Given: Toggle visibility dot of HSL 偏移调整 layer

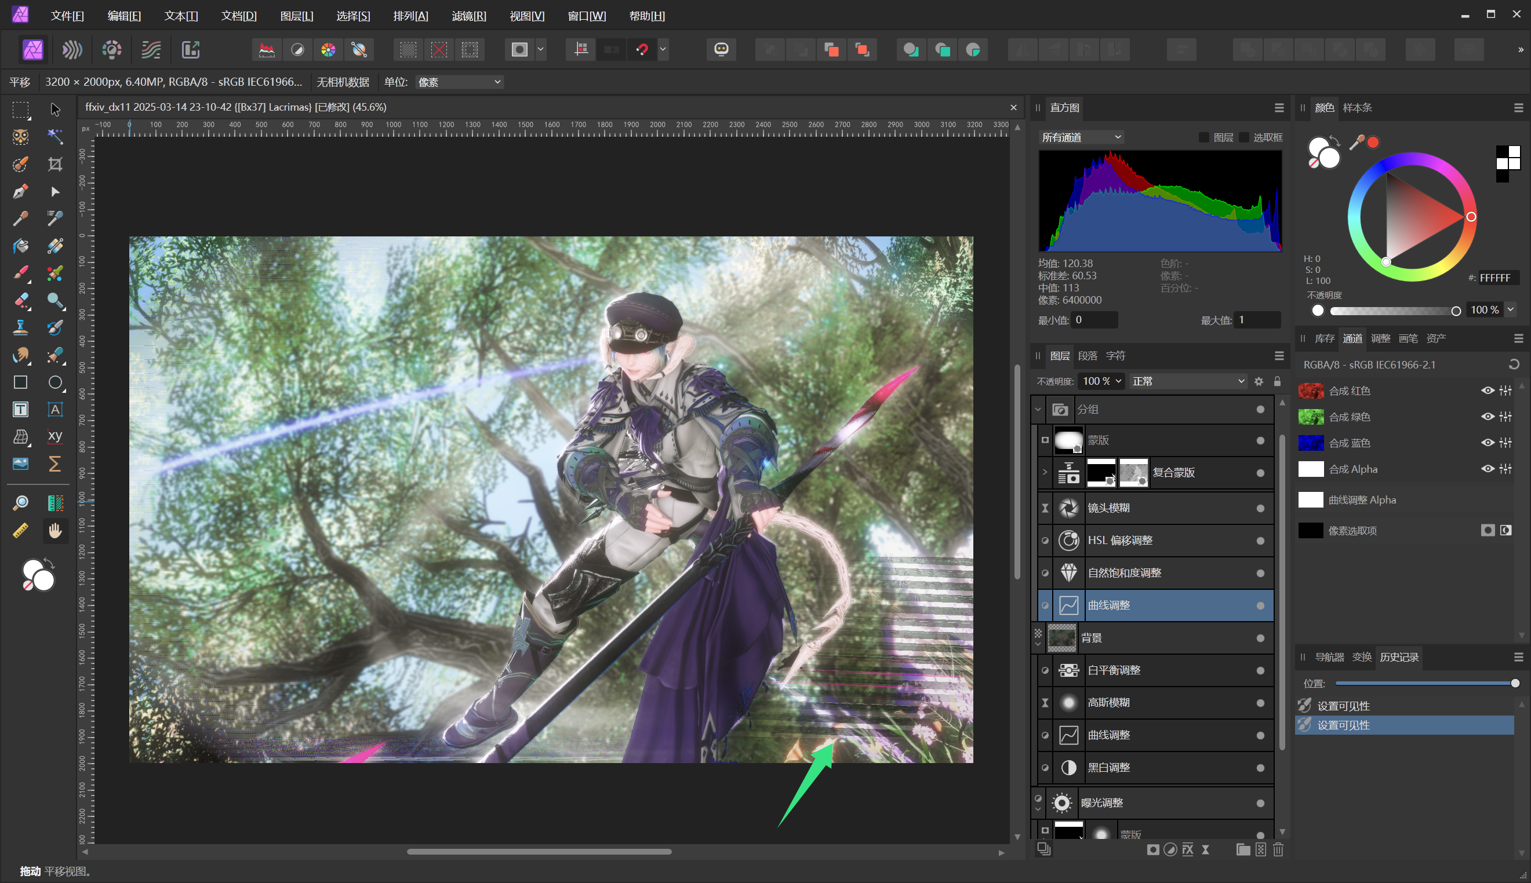Looking at the screenshot, I should (1260, 541).
